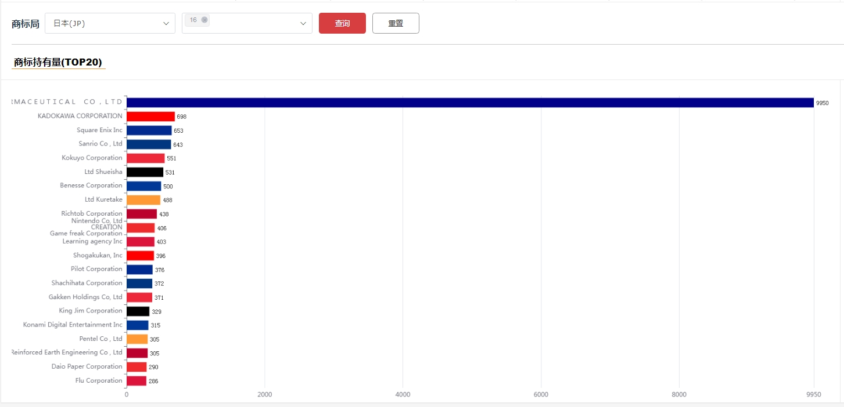Select the orange Ltd Kuretake bar
This screenshot has width=844, height=407.
point(143,200)
